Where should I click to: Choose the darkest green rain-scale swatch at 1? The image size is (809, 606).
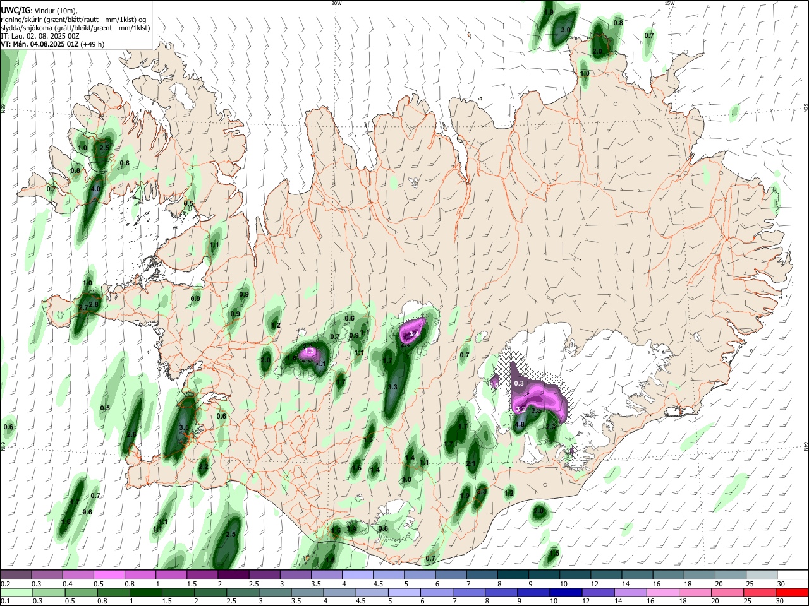(147, 592)
